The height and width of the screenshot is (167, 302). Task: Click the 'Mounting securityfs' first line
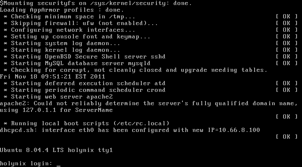coord(96,3)
